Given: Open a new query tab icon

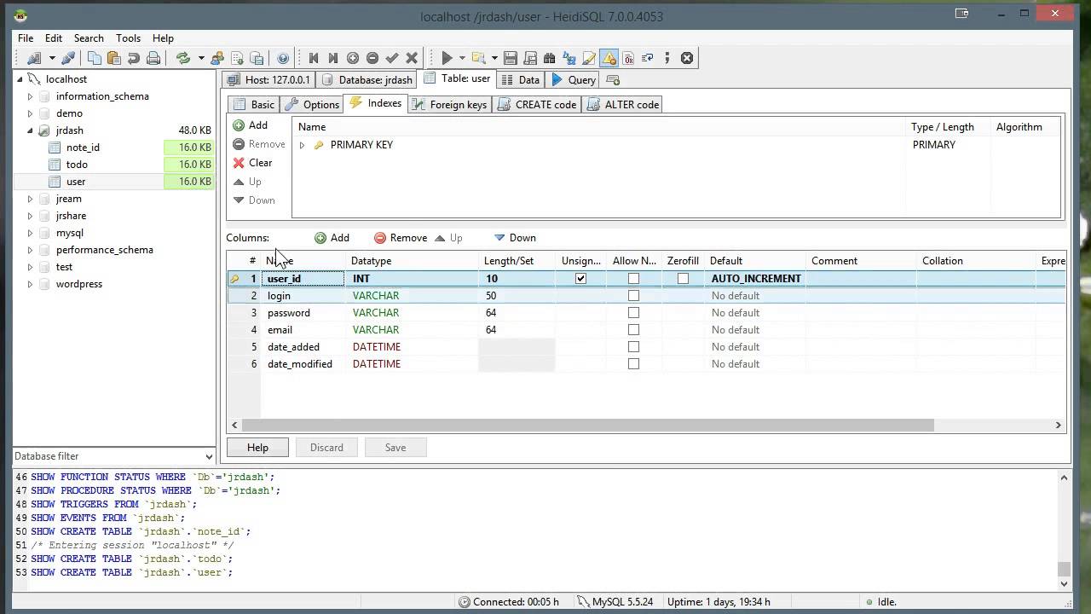Looking at the screenshot, I should [614, 79].
